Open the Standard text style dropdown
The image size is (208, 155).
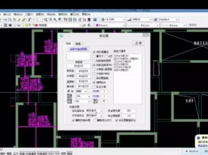168,19
